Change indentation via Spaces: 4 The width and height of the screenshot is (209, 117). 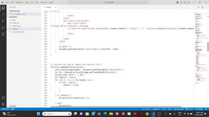click(156, 109)
